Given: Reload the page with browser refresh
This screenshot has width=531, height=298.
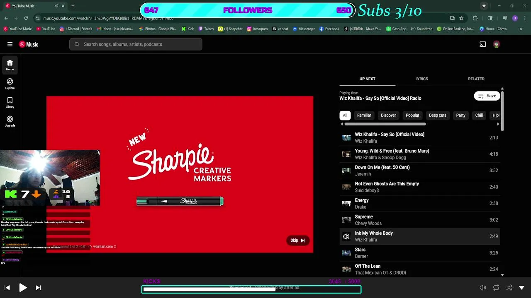Looking at the screenshot, I should (x=26, y=18).
